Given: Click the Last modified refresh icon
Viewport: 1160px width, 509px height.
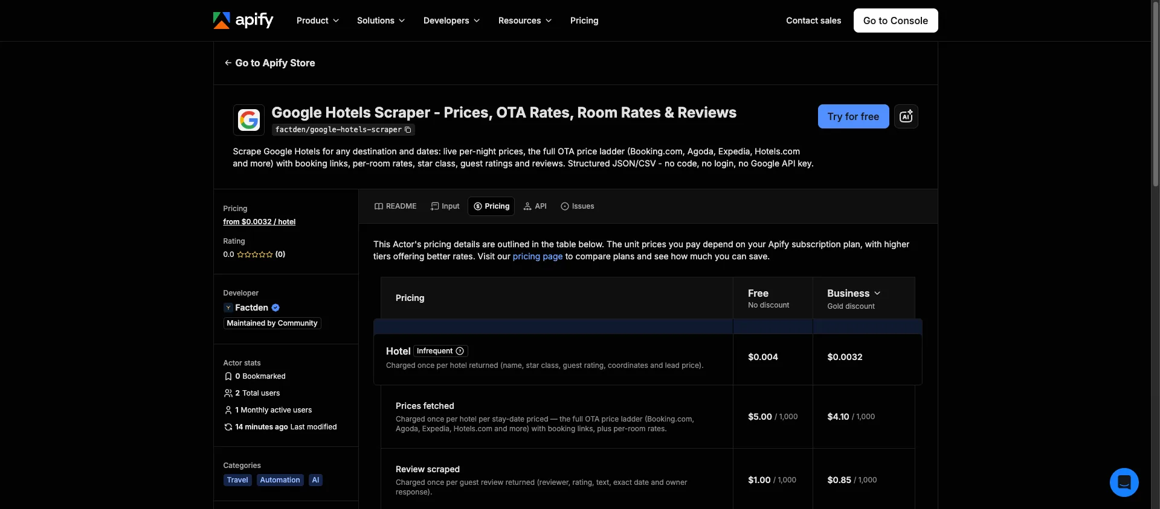Looking at the screenshot, I should point(228,427).
